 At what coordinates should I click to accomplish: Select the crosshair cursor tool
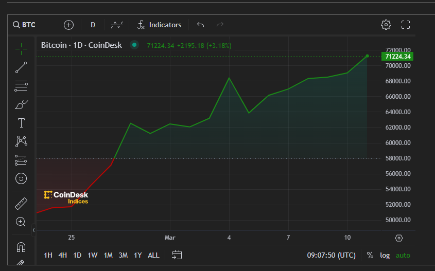21,49
